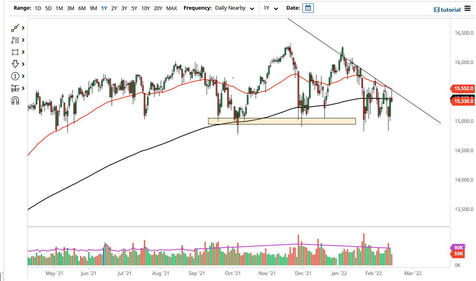
Task: Click the tutorial video icon
Action: [x=436, y=10]
